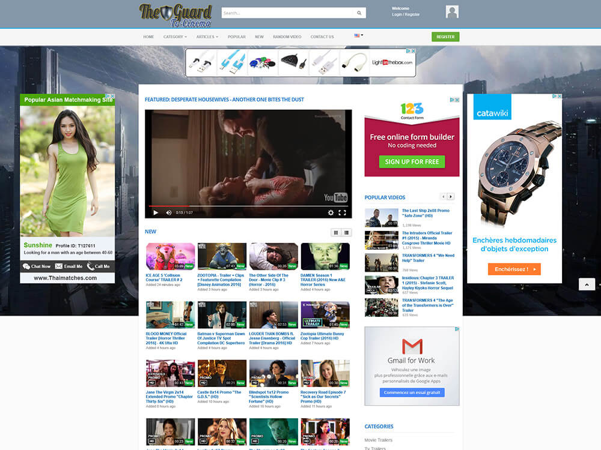Open the featured Desperate Housewives title link
This screenshot has height=450, width=601.
coord(224,100)
